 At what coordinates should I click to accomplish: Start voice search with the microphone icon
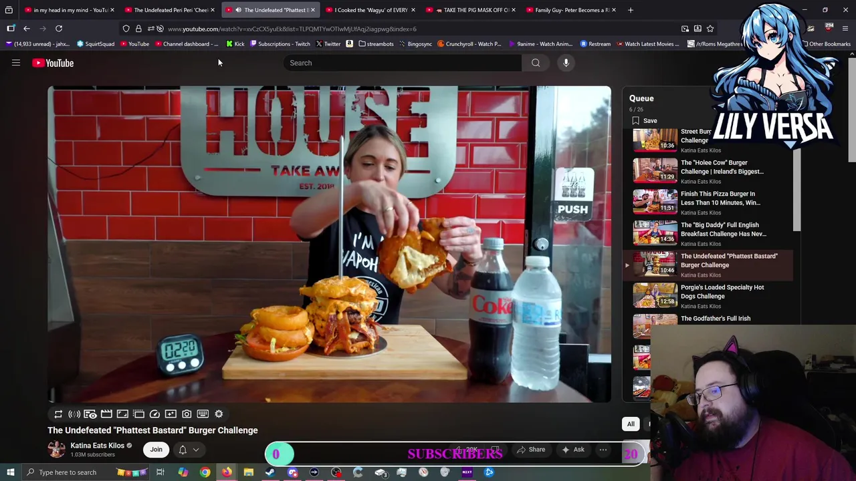[x=566, y=63]
